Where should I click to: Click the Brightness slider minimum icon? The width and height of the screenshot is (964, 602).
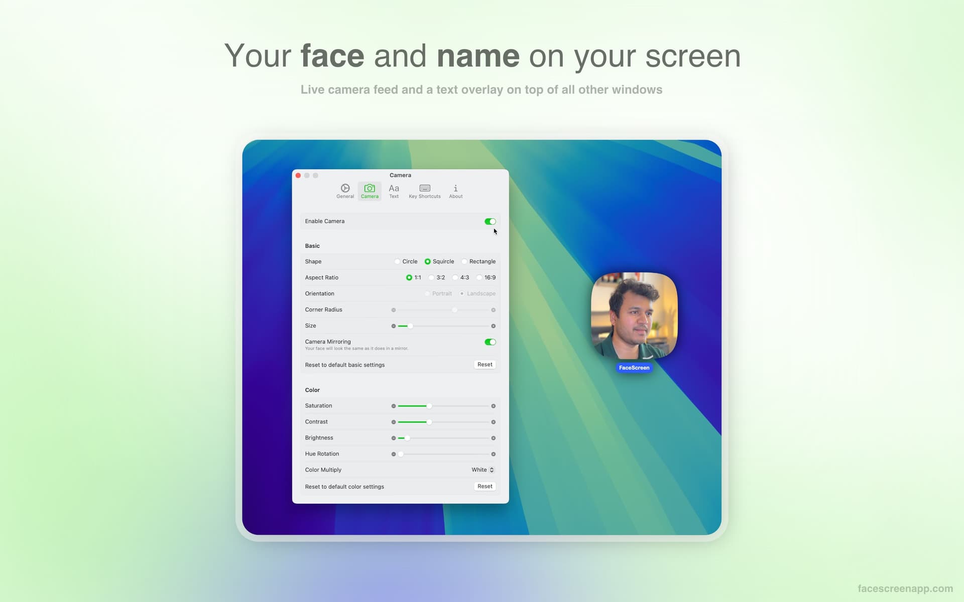[x=394, y=438]
